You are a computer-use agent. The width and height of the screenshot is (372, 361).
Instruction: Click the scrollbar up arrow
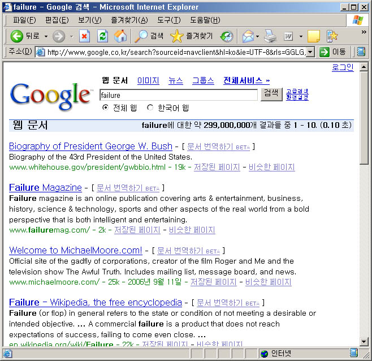click(364, 67)
